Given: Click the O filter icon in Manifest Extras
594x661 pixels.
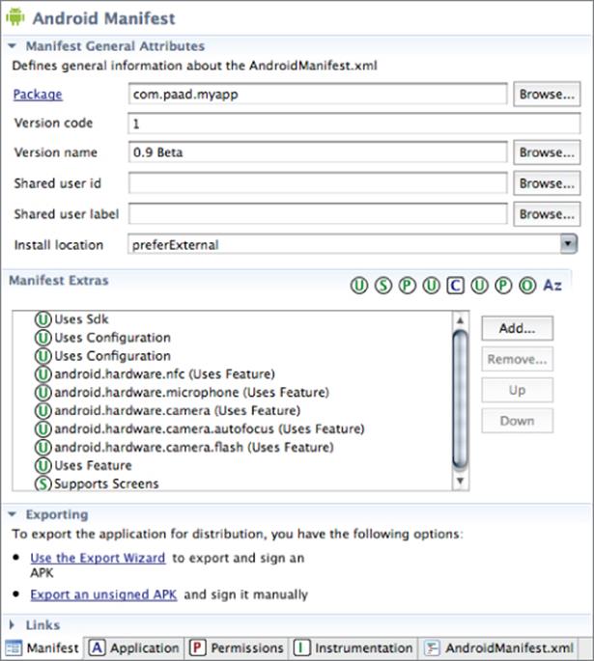Looking at the screenshot, I should (527, 286).
